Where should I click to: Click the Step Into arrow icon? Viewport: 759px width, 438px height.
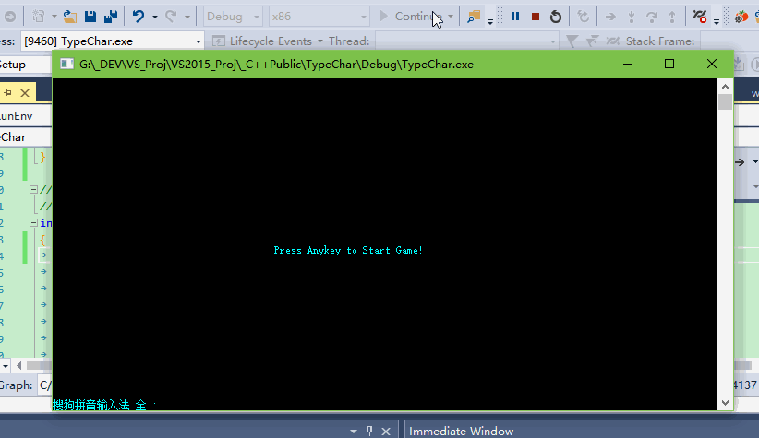pos(610,17)
